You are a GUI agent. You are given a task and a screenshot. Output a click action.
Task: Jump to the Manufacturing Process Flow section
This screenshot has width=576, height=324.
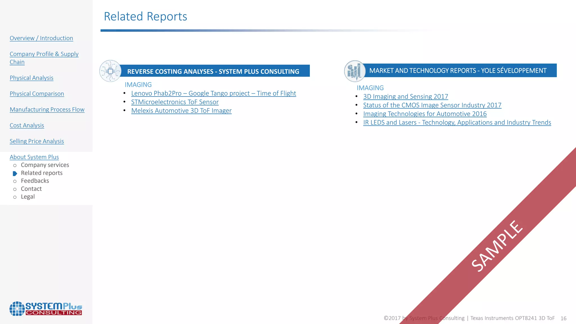(x=47, y=110)
